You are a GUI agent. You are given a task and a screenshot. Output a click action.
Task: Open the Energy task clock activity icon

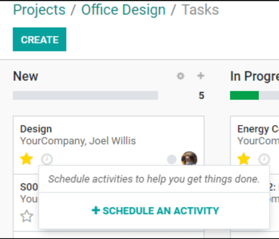pos(264,159)
